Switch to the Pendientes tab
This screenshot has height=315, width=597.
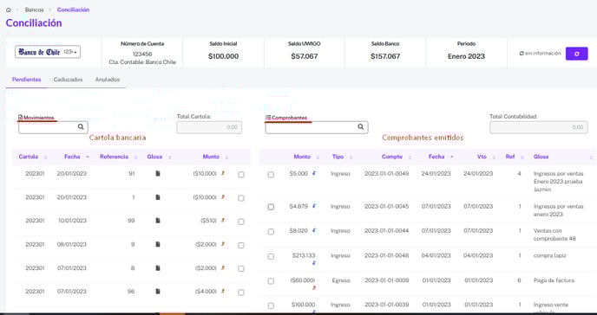click(27, 80)
